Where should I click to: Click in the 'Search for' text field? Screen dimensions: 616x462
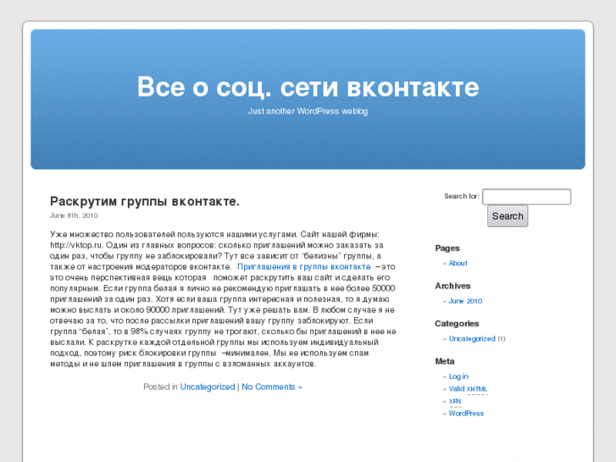pos(526,197)
